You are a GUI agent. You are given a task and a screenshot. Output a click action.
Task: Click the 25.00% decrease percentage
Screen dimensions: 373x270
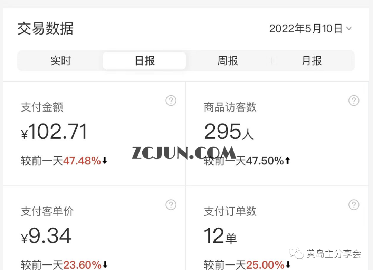coord(265,265)
